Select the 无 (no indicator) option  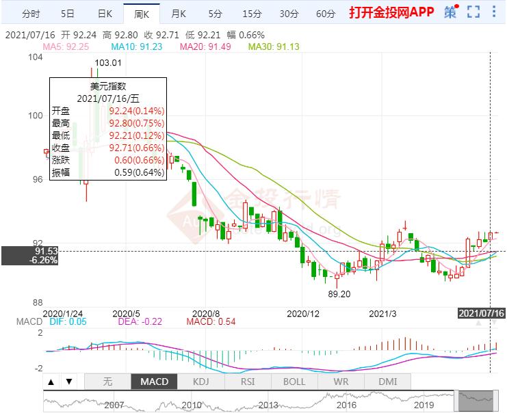[x=107, y=382]
